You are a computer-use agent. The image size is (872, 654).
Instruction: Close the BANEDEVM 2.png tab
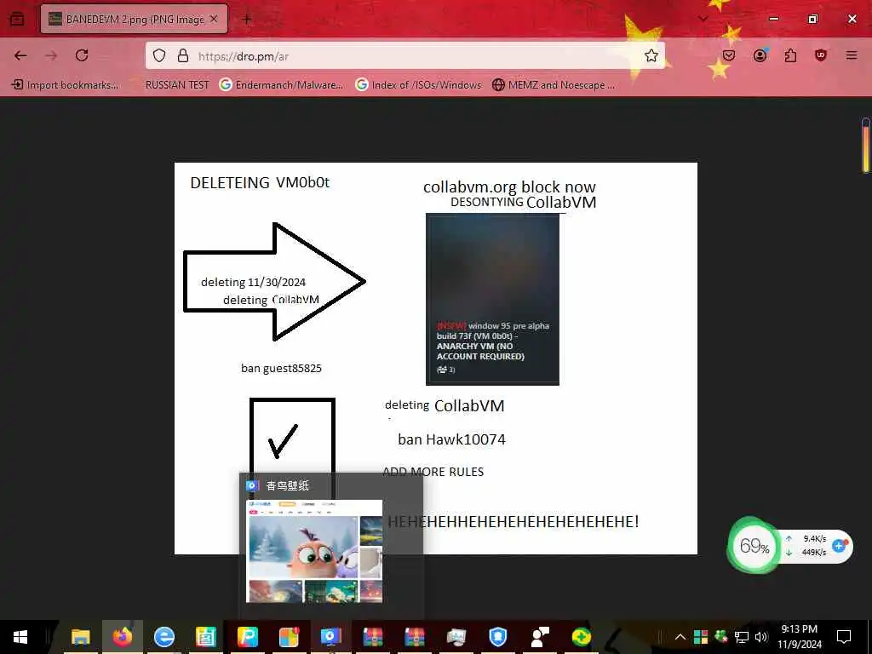214,19
